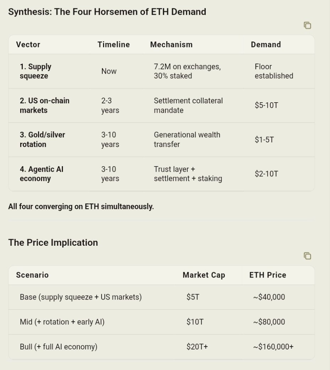Click the Synthesis section heading
Screen dimensions: 330x370
tap(107, 12)
